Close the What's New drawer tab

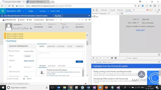point(112,62)
